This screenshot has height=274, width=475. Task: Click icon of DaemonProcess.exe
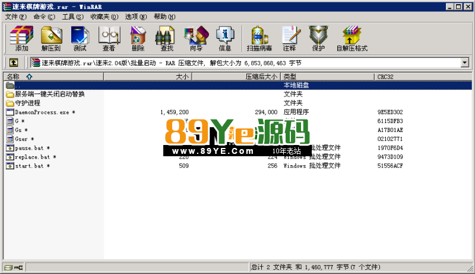pos(10,112)
